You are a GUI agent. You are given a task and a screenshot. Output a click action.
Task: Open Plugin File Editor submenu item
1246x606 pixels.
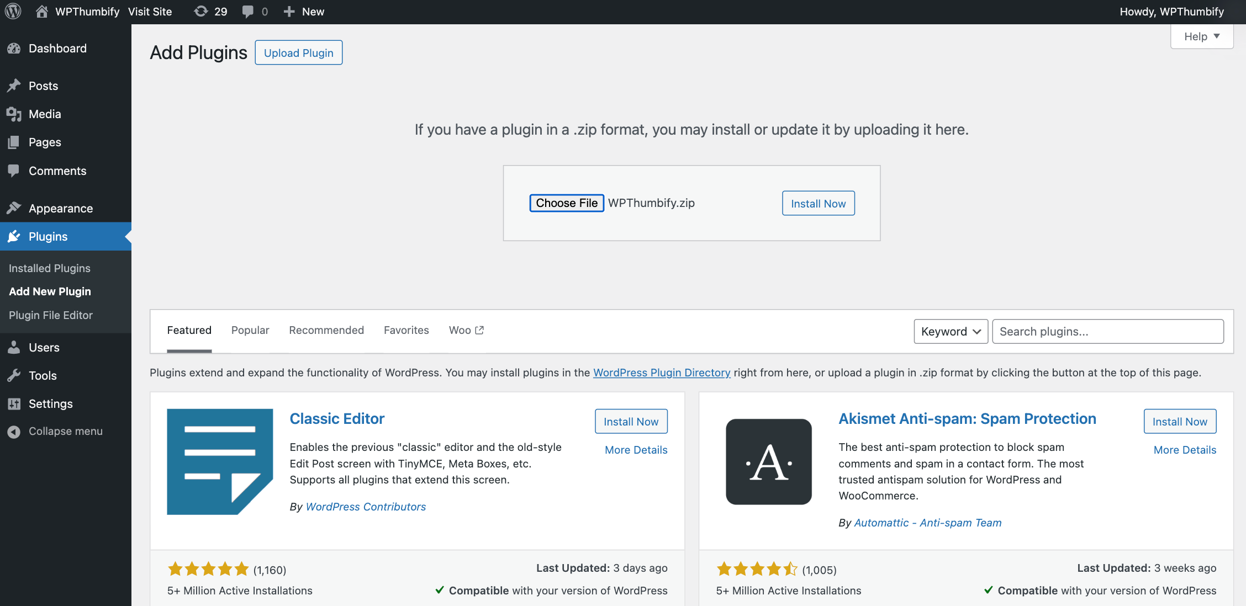point(51,315)
